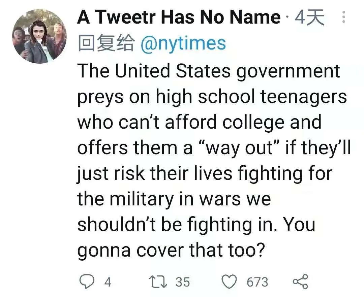Viewport: 364px width, 297px height.
Task: Click the line "who can't afford college and"
Action: [199, 122]
